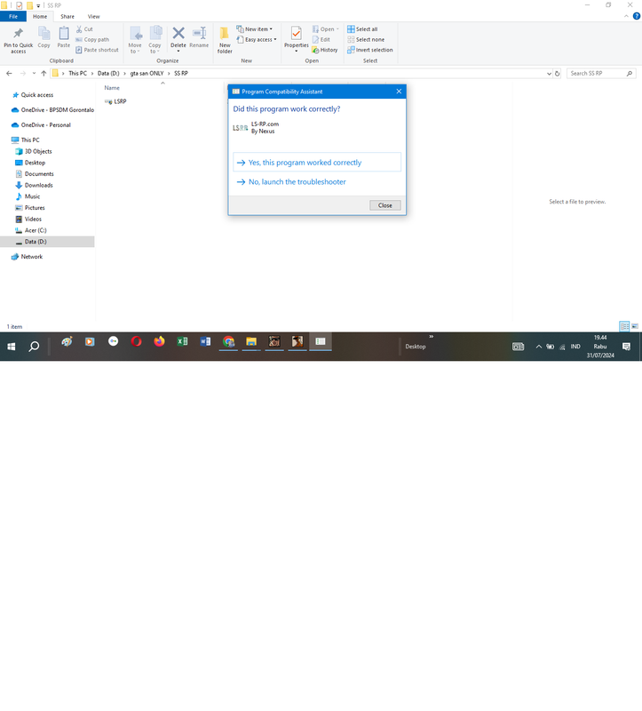Select Quick access in navigation pane
The width and height of the screenshot is (642, 711).
[37, 95]
